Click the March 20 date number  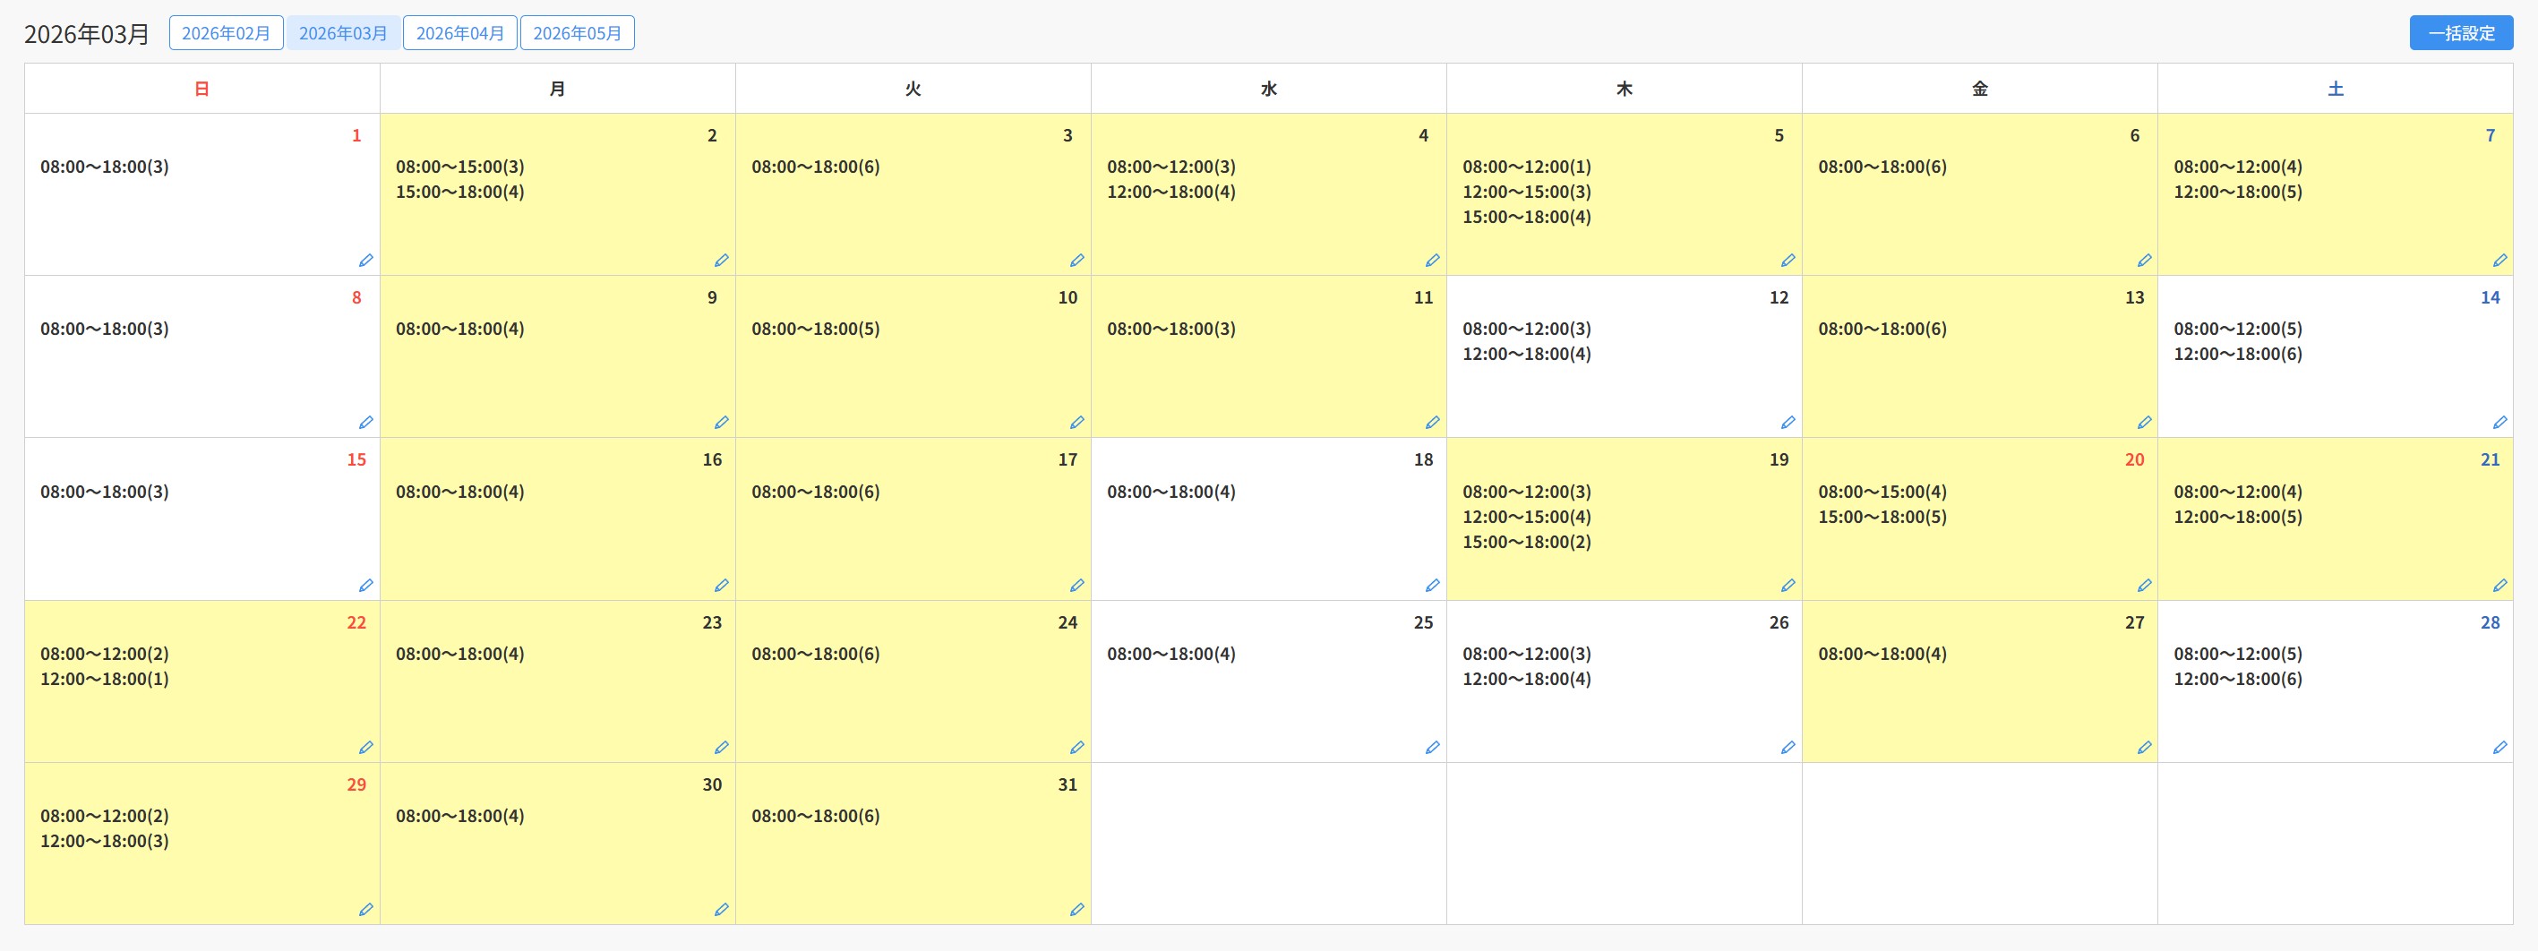tap(2133, 460)
